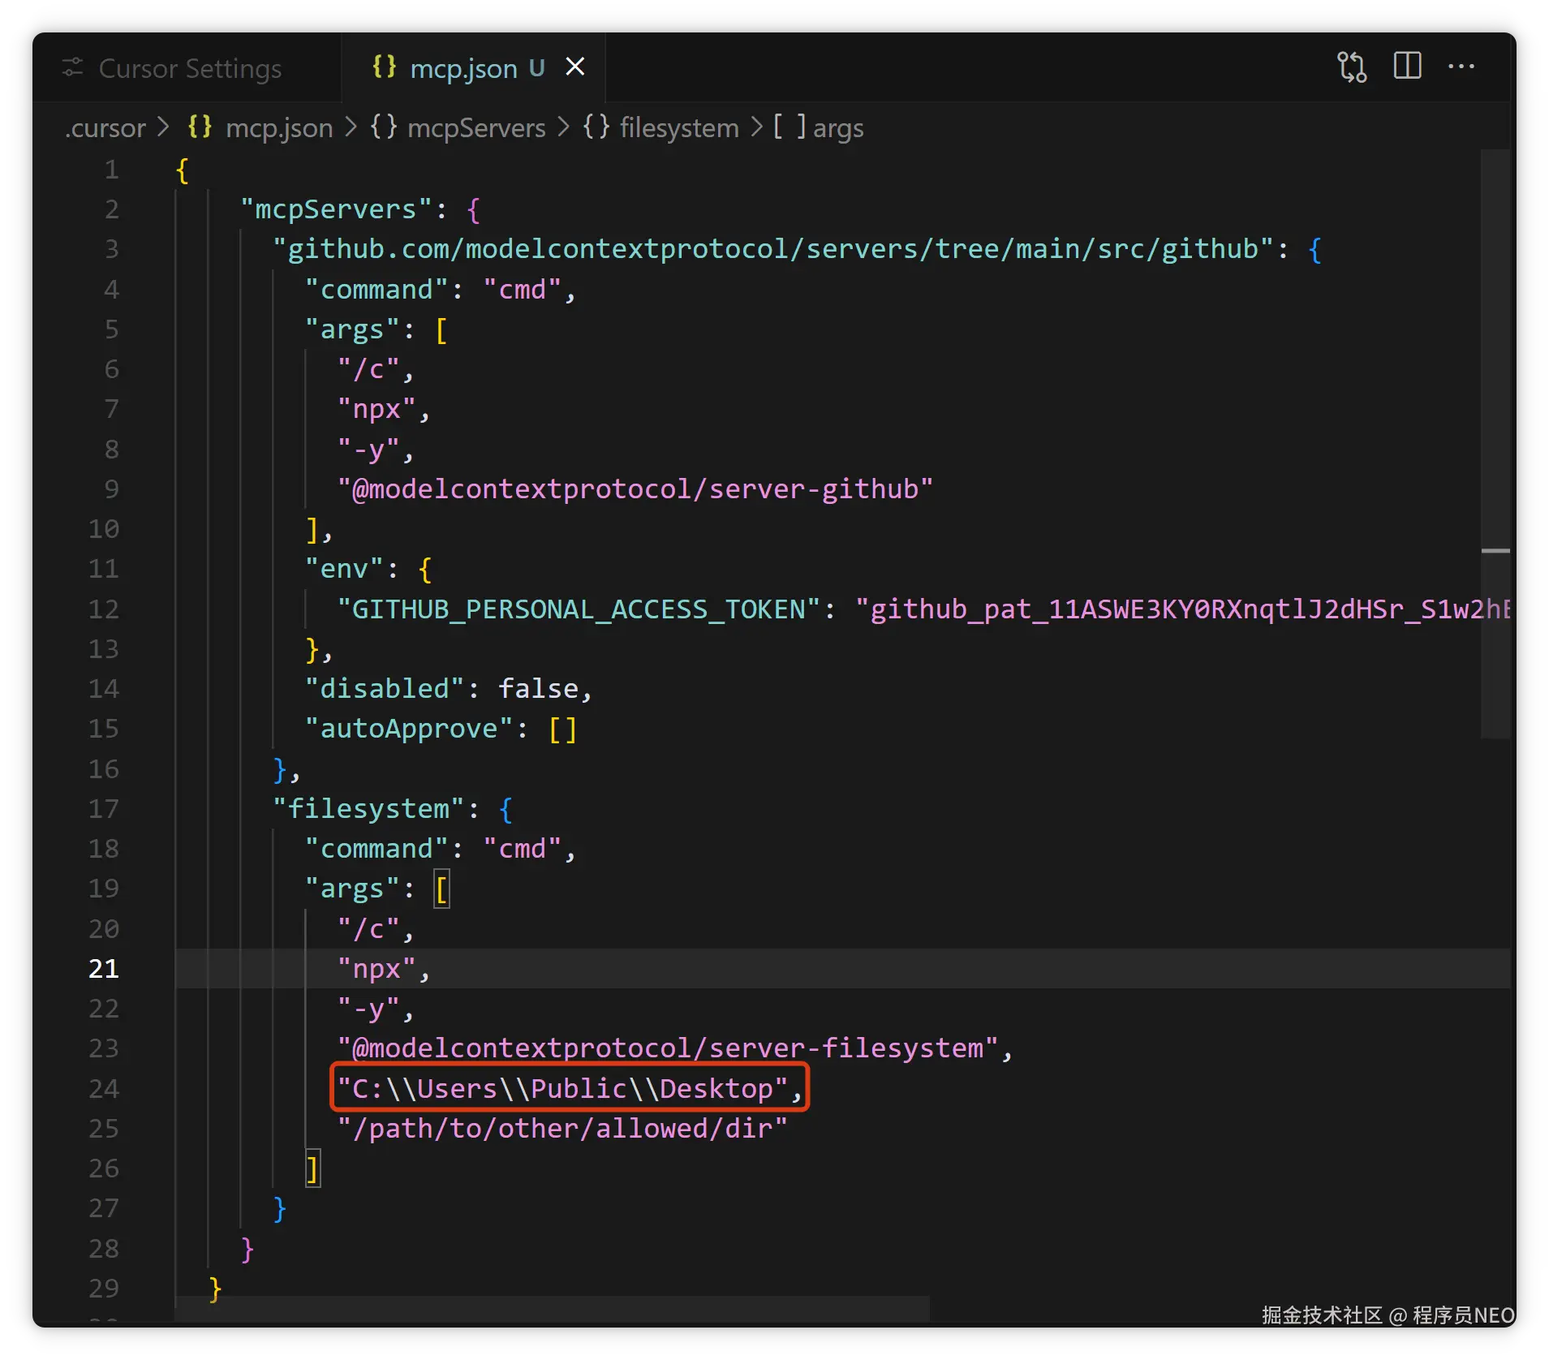Click the "autoApprove" key on line 15
This screenshot has height=1360, width=1549.
click(409, 729)
